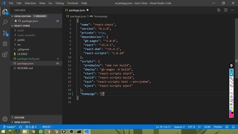
Task: Open the homepage breadcrumb dropdown
Action: click(101, 16)
